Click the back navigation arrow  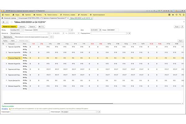tap(3, 23)
